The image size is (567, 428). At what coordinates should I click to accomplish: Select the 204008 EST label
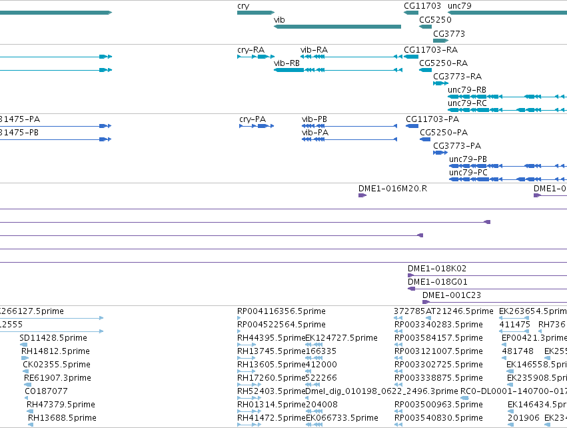click(x=321, y=405)
